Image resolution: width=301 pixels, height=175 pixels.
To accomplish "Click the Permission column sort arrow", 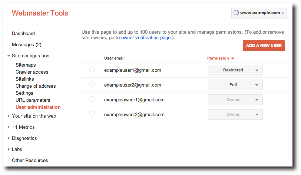I will pos(232,58).
